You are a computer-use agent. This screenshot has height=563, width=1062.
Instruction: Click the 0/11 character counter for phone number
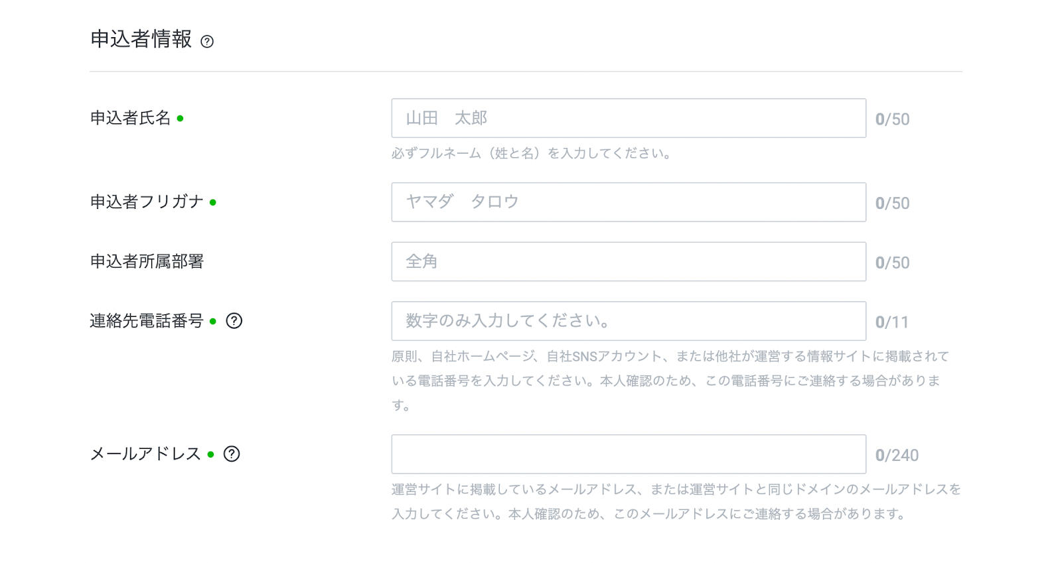coord(891,322)
